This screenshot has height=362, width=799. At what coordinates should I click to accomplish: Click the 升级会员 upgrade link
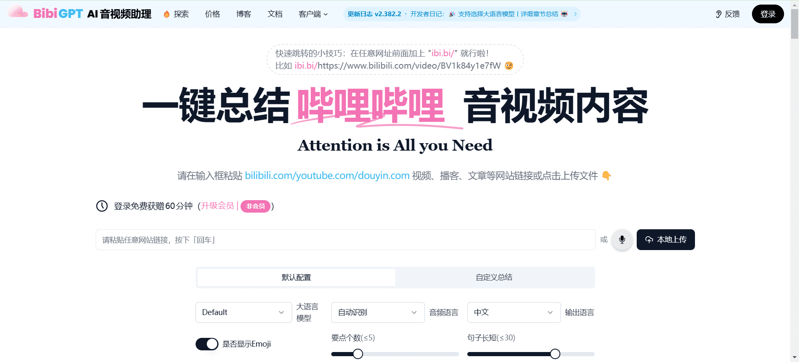coord(217,206)
